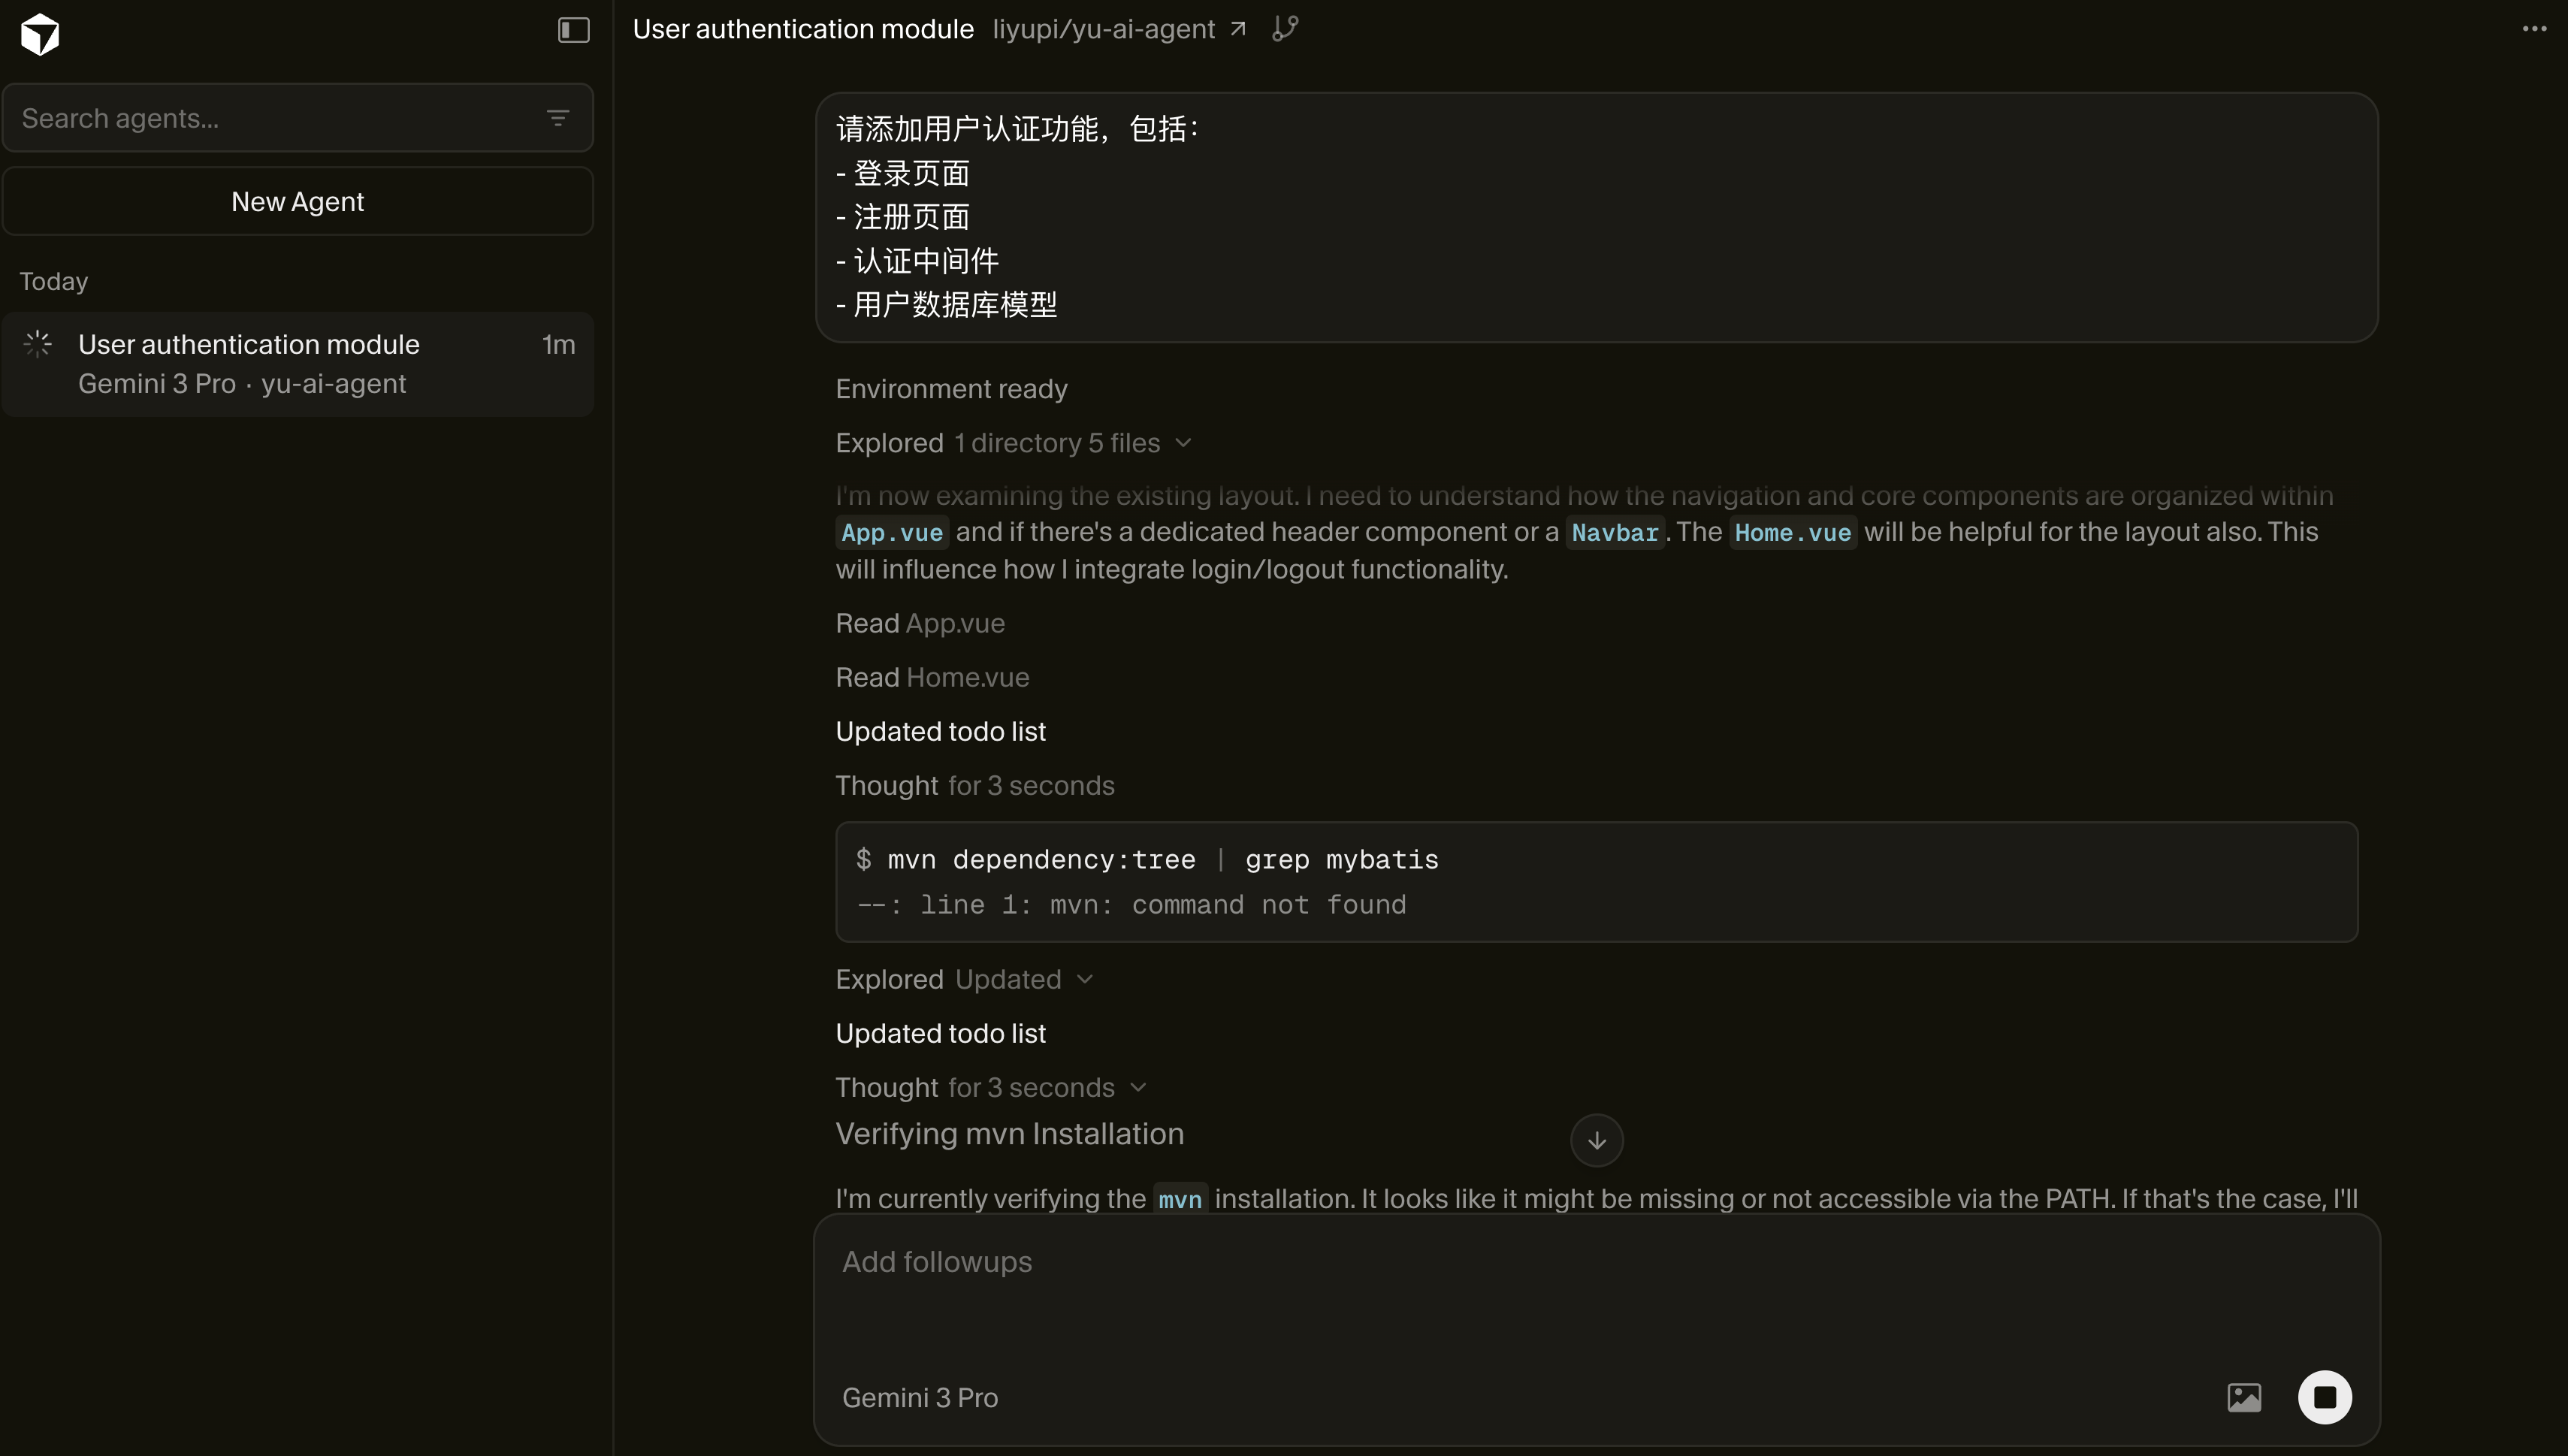Screen dimensions: 2568x1456
Task: Click the Cursor cube logo icon
Action: click(x=40, y=34)
